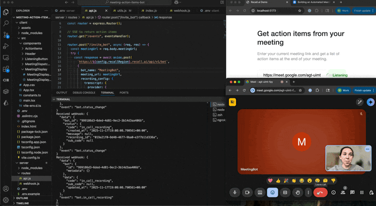Viewport: 376px width, 206px height.
Task: Open host controls lock icon in Meet
Action: point(371,192)
